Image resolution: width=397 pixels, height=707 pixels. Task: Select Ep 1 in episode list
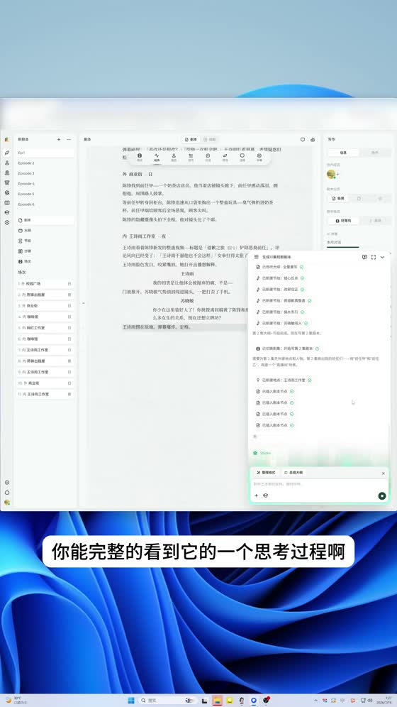point(45,153)
